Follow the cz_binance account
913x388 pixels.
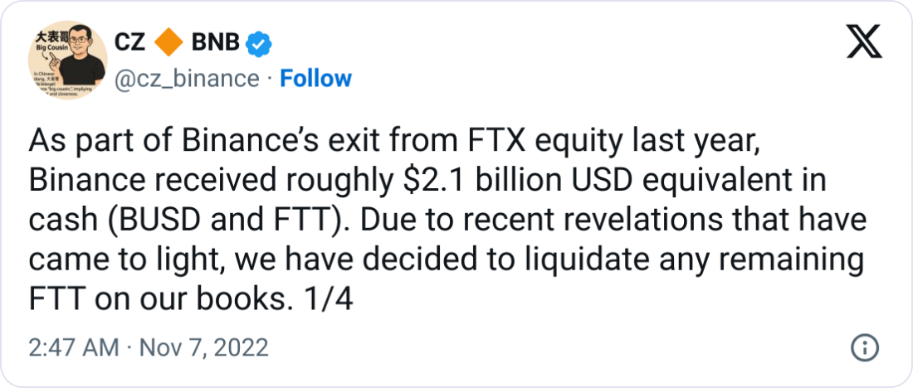pyautogui.click(x=315, y=79)
